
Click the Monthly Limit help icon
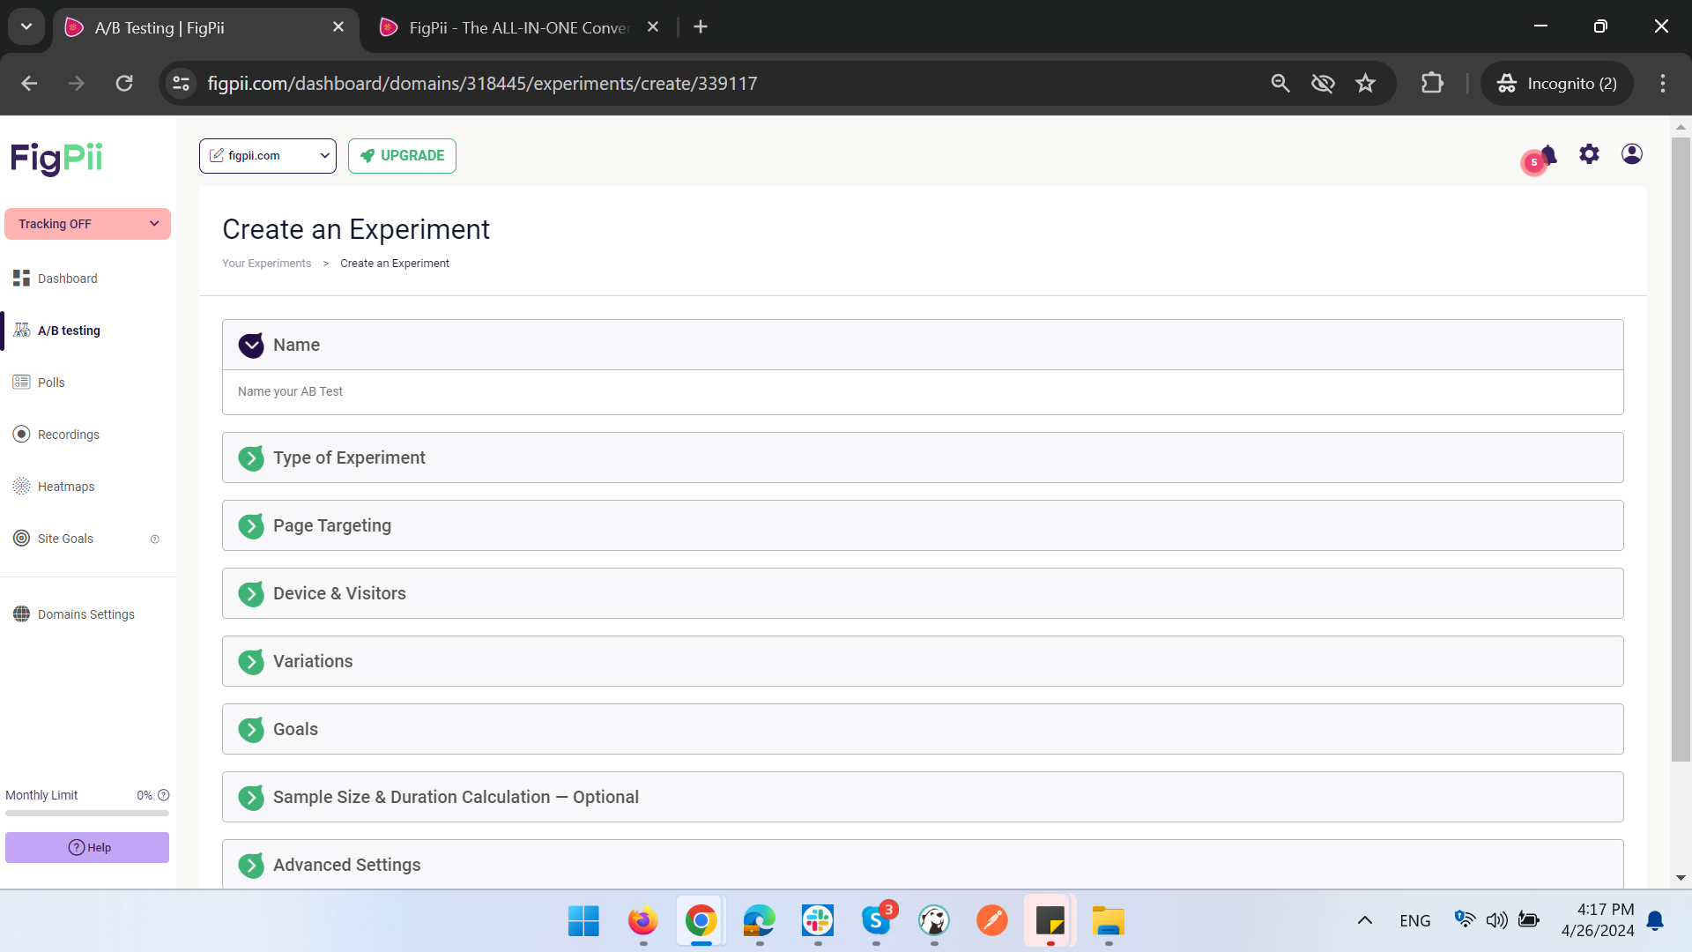163,795
